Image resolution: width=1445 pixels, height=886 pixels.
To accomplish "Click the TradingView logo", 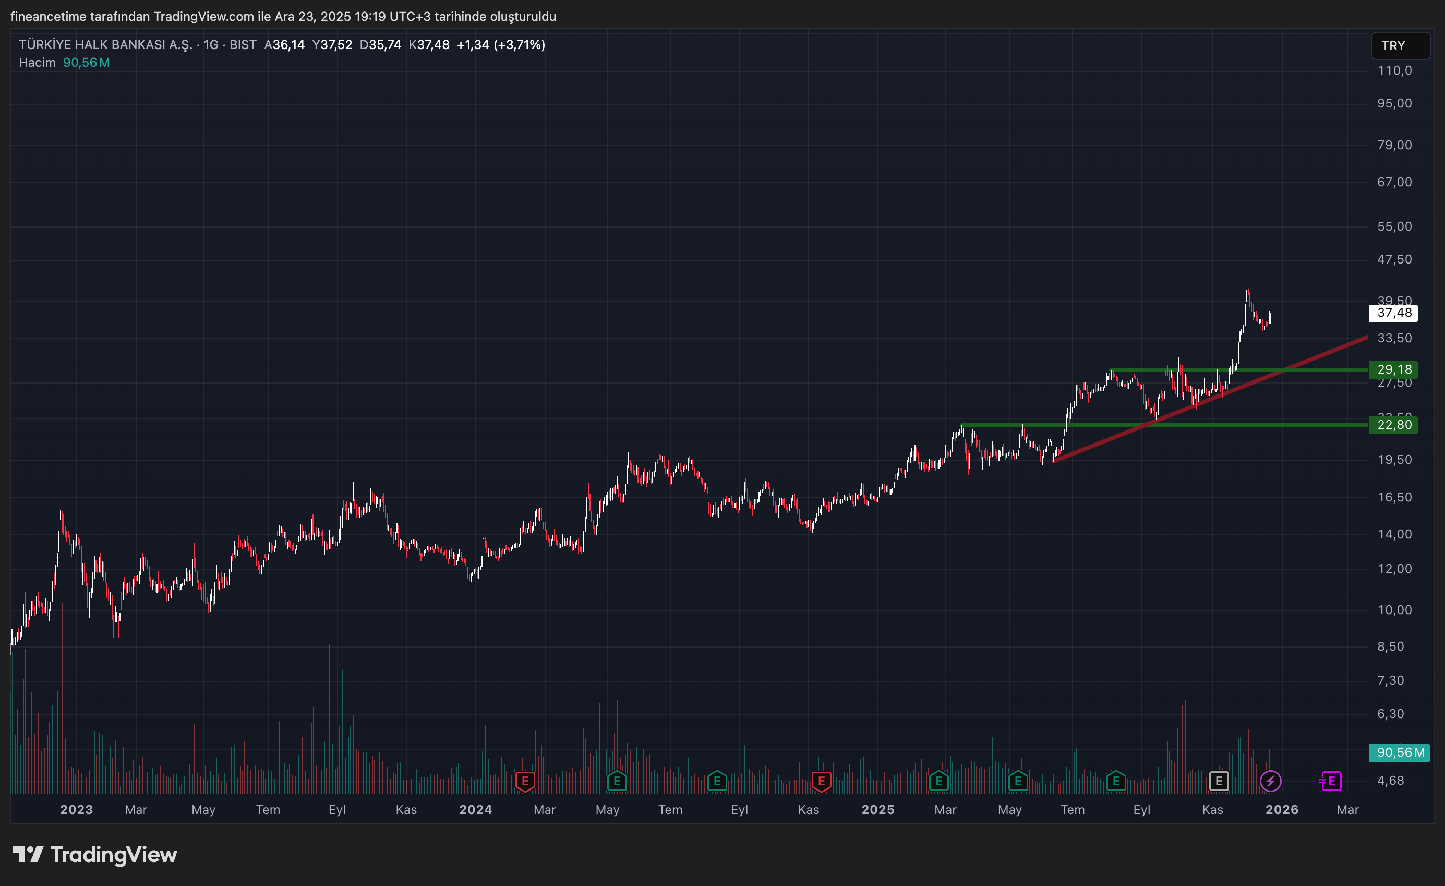I will click(x=95, y=854).
